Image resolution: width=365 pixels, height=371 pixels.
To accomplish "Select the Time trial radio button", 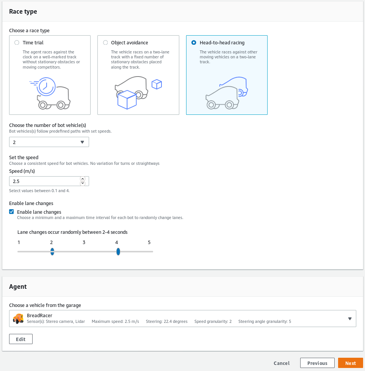I will click(17, 42).
